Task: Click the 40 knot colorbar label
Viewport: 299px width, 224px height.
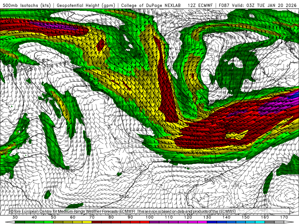Action: click(x=34, y=217)
